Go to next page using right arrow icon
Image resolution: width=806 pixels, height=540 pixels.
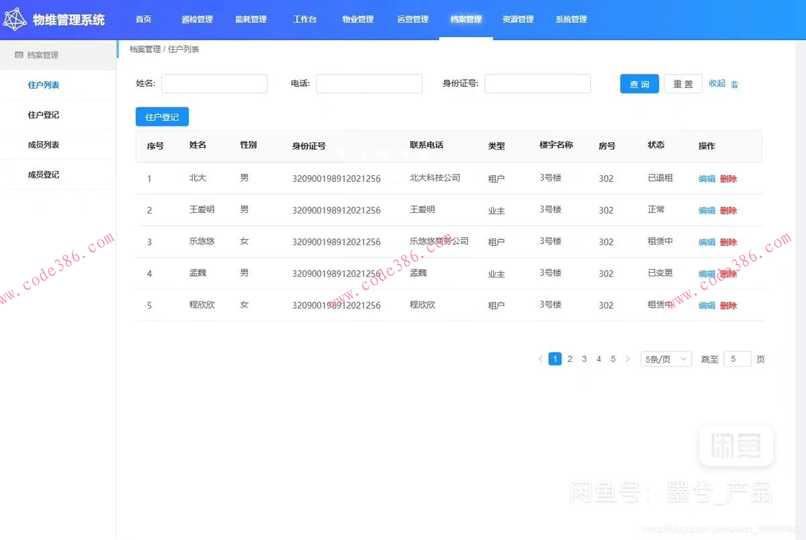click(x=628, y=359)
